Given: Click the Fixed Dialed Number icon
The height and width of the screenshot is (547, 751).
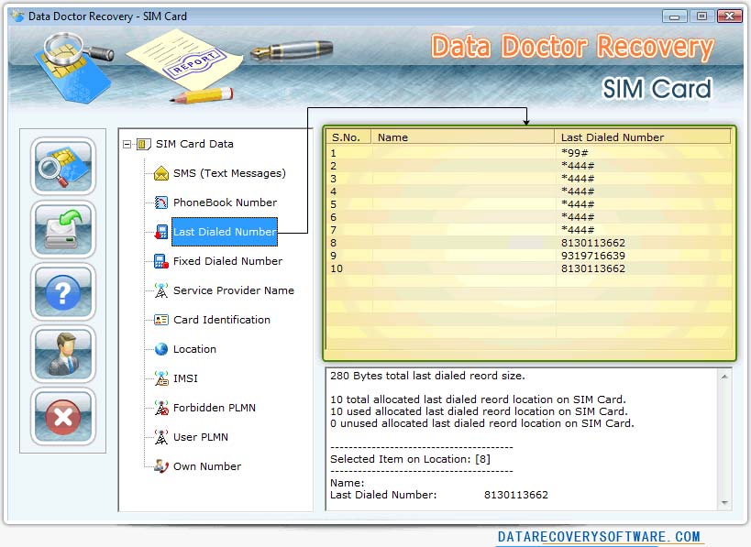Looking at the screenshot, I should pyautogui.click(x=161, y=261).
